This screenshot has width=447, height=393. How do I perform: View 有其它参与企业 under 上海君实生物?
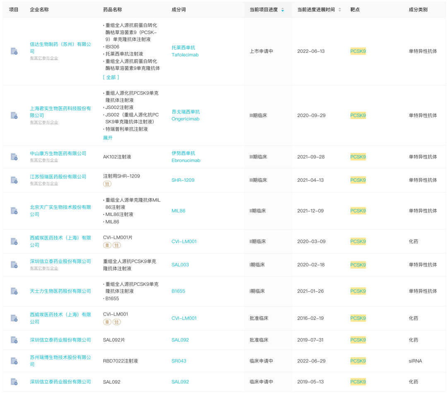tap(44, 122)
